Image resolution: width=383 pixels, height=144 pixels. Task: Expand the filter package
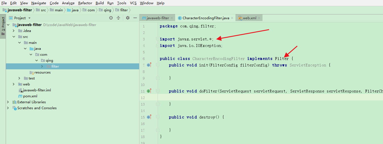(x=42, y=66)
